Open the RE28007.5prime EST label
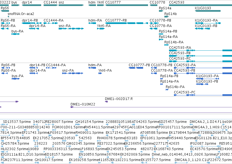Image resolution: width=232 pixels, height=164 pixels. coord(59,122)
